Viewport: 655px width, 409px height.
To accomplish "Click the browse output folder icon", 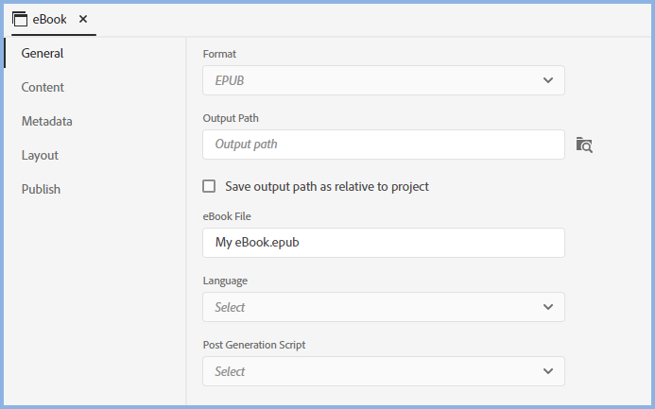I will (584, 145).
